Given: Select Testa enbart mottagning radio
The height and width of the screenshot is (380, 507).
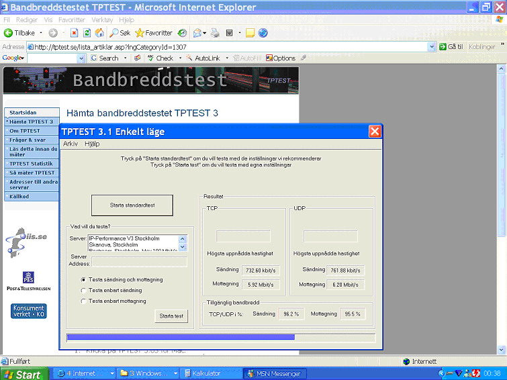Looking at the screenshot, I should pos(83,301).
